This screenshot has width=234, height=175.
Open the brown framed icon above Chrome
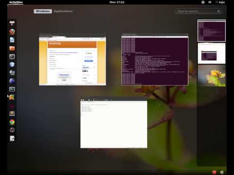pyautogui.click(x=12, y=114)
